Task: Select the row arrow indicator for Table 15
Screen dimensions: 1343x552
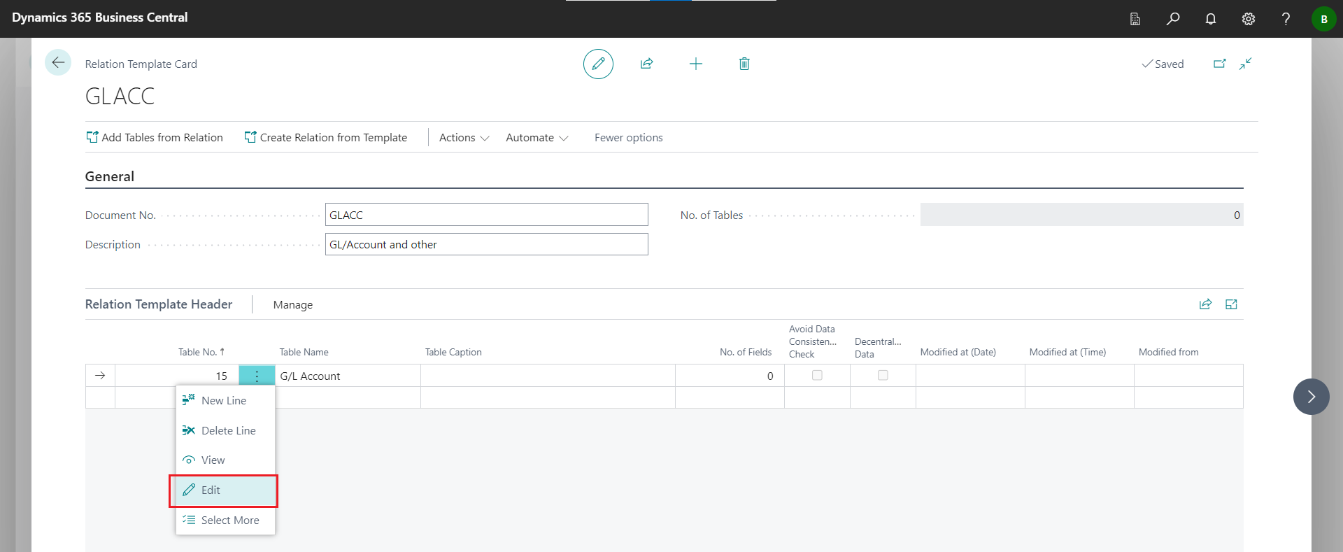Action: click(x=100, y=376)
